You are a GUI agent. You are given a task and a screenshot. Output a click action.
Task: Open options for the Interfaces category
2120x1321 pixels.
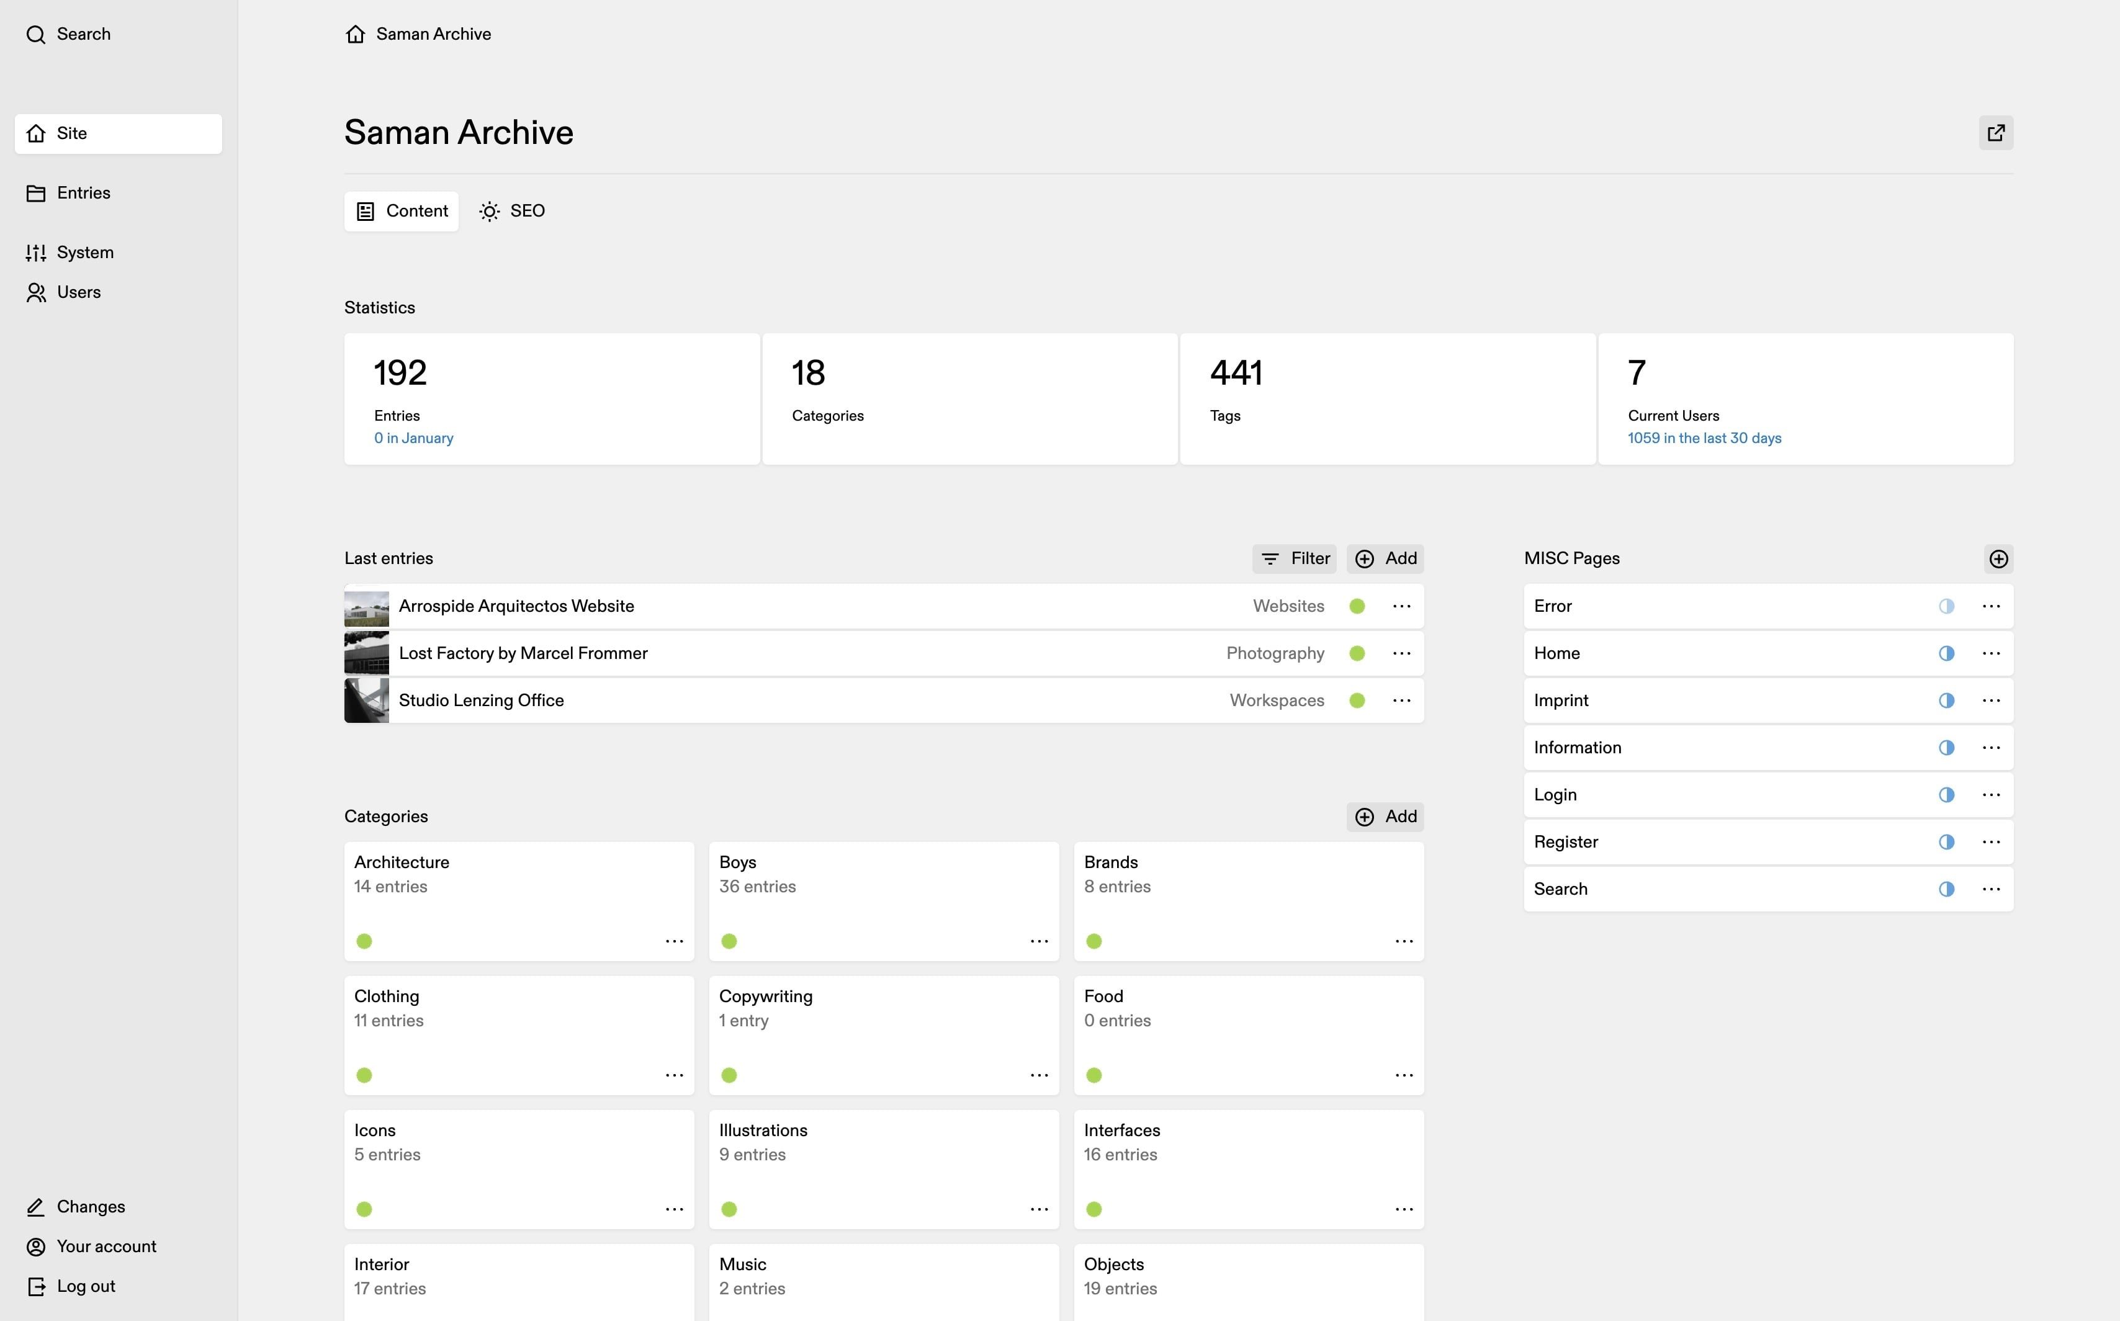pos(1403,1209)
